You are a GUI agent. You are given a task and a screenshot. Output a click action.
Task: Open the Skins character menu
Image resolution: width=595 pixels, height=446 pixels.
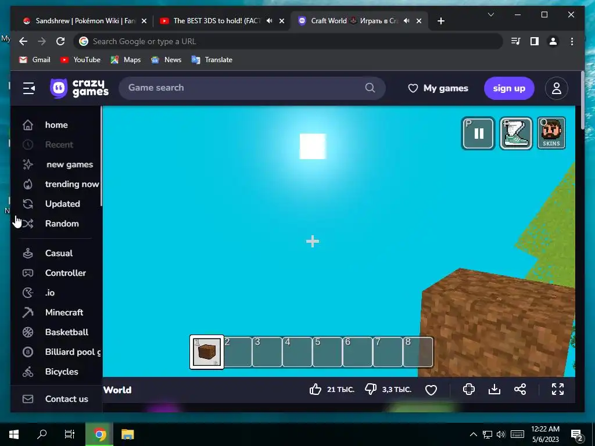click(551, 133)
